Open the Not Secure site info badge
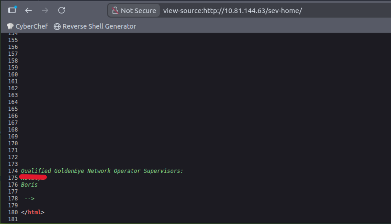The image size is (391, 224). click(134, 11)
